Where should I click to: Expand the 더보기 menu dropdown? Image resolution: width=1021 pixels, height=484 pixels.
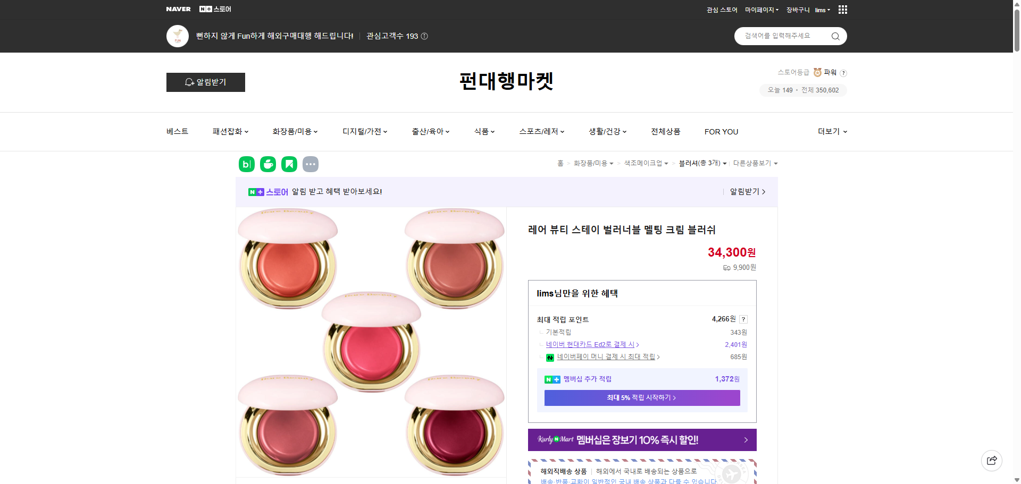831,131
